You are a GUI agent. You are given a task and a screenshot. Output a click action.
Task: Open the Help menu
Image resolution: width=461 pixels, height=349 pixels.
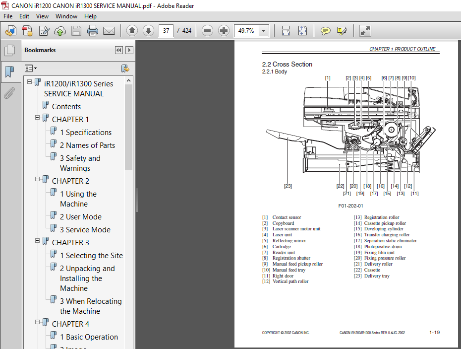90,16
